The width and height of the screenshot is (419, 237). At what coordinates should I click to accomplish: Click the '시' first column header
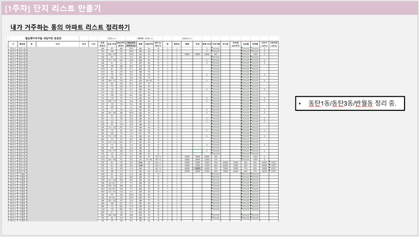point(13,44)
